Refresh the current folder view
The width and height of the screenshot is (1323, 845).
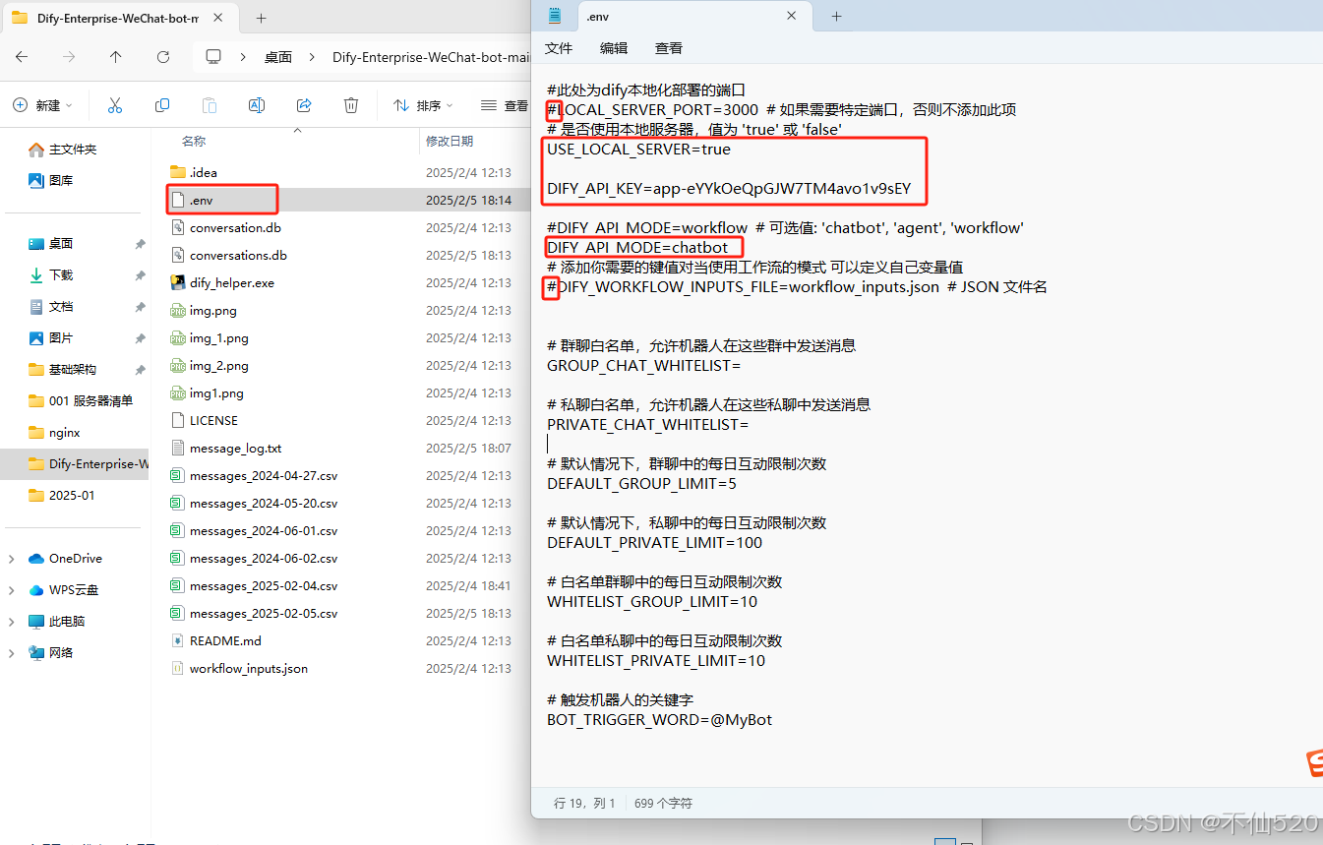click(x=161, y=57)
